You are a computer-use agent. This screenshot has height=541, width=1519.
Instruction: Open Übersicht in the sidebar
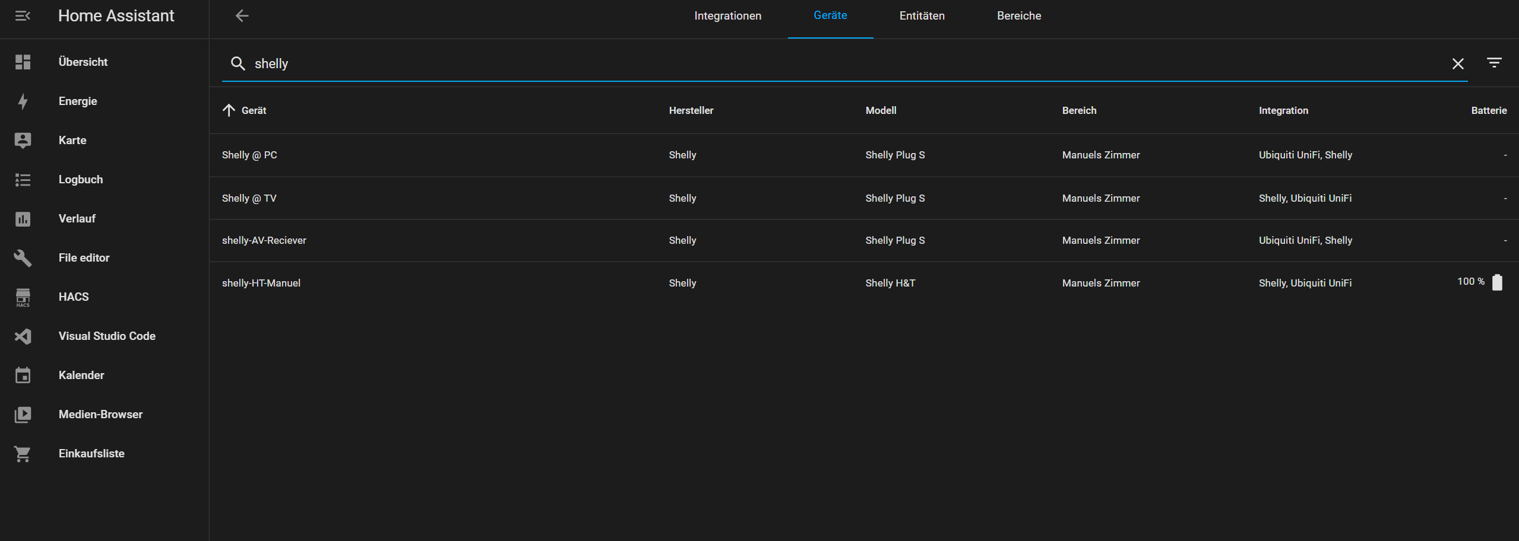point(105,62)
